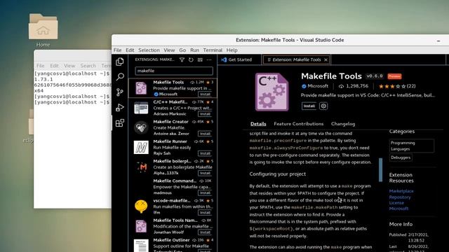Click the makefile search input field
Viewport: 449px width, 252px height.
click(174, 71)
